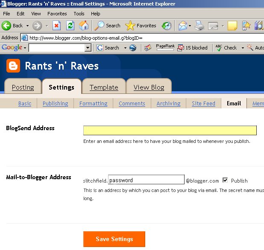Open the Favorites menu in the menu bar
The height and width of the screenshot is (250, 264).
[57, 14]
